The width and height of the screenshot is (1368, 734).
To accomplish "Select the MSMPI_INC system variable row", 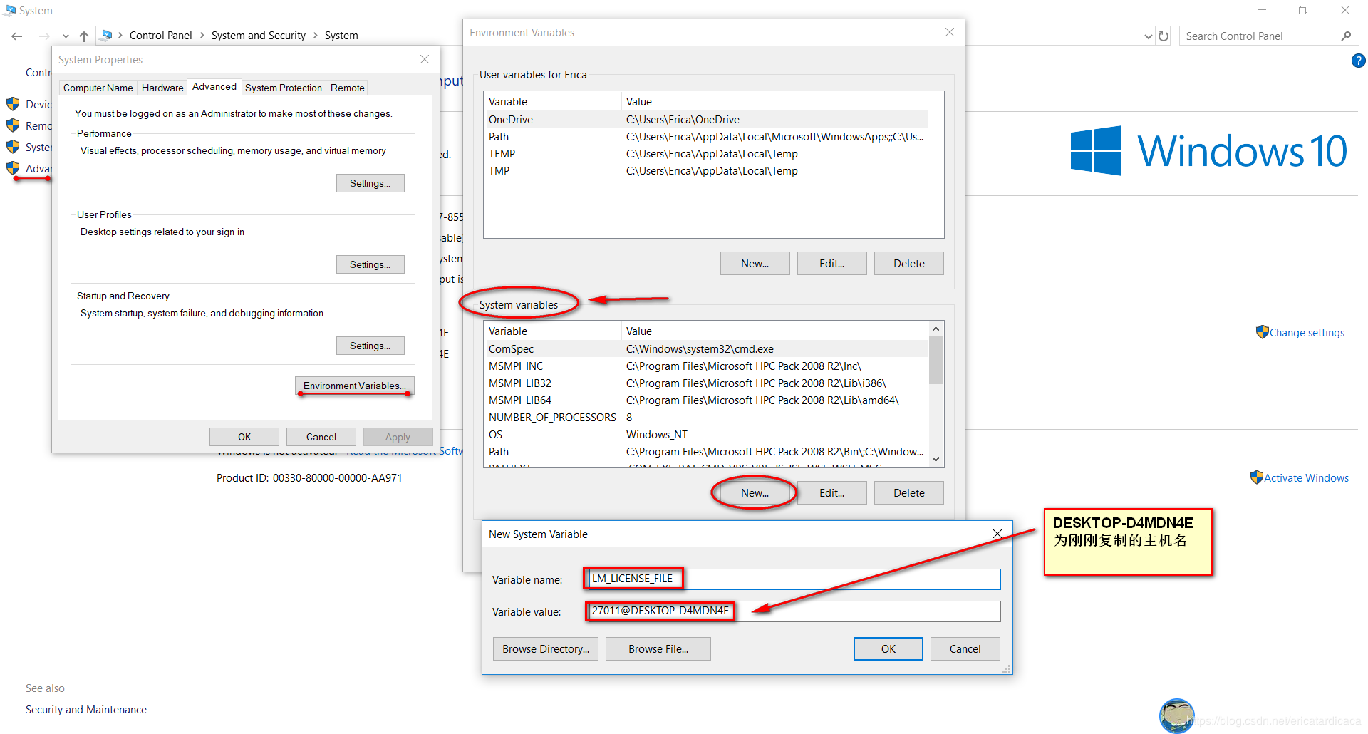I will pyautogui.click(x=706, y=366).
